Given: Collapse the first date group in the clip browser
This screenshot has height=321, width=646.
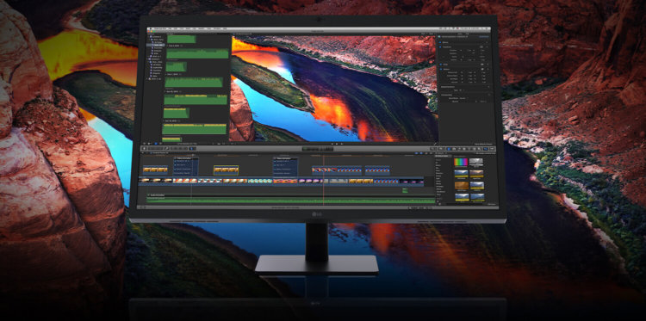Looking at the screenshot, I should pos(168,46).
